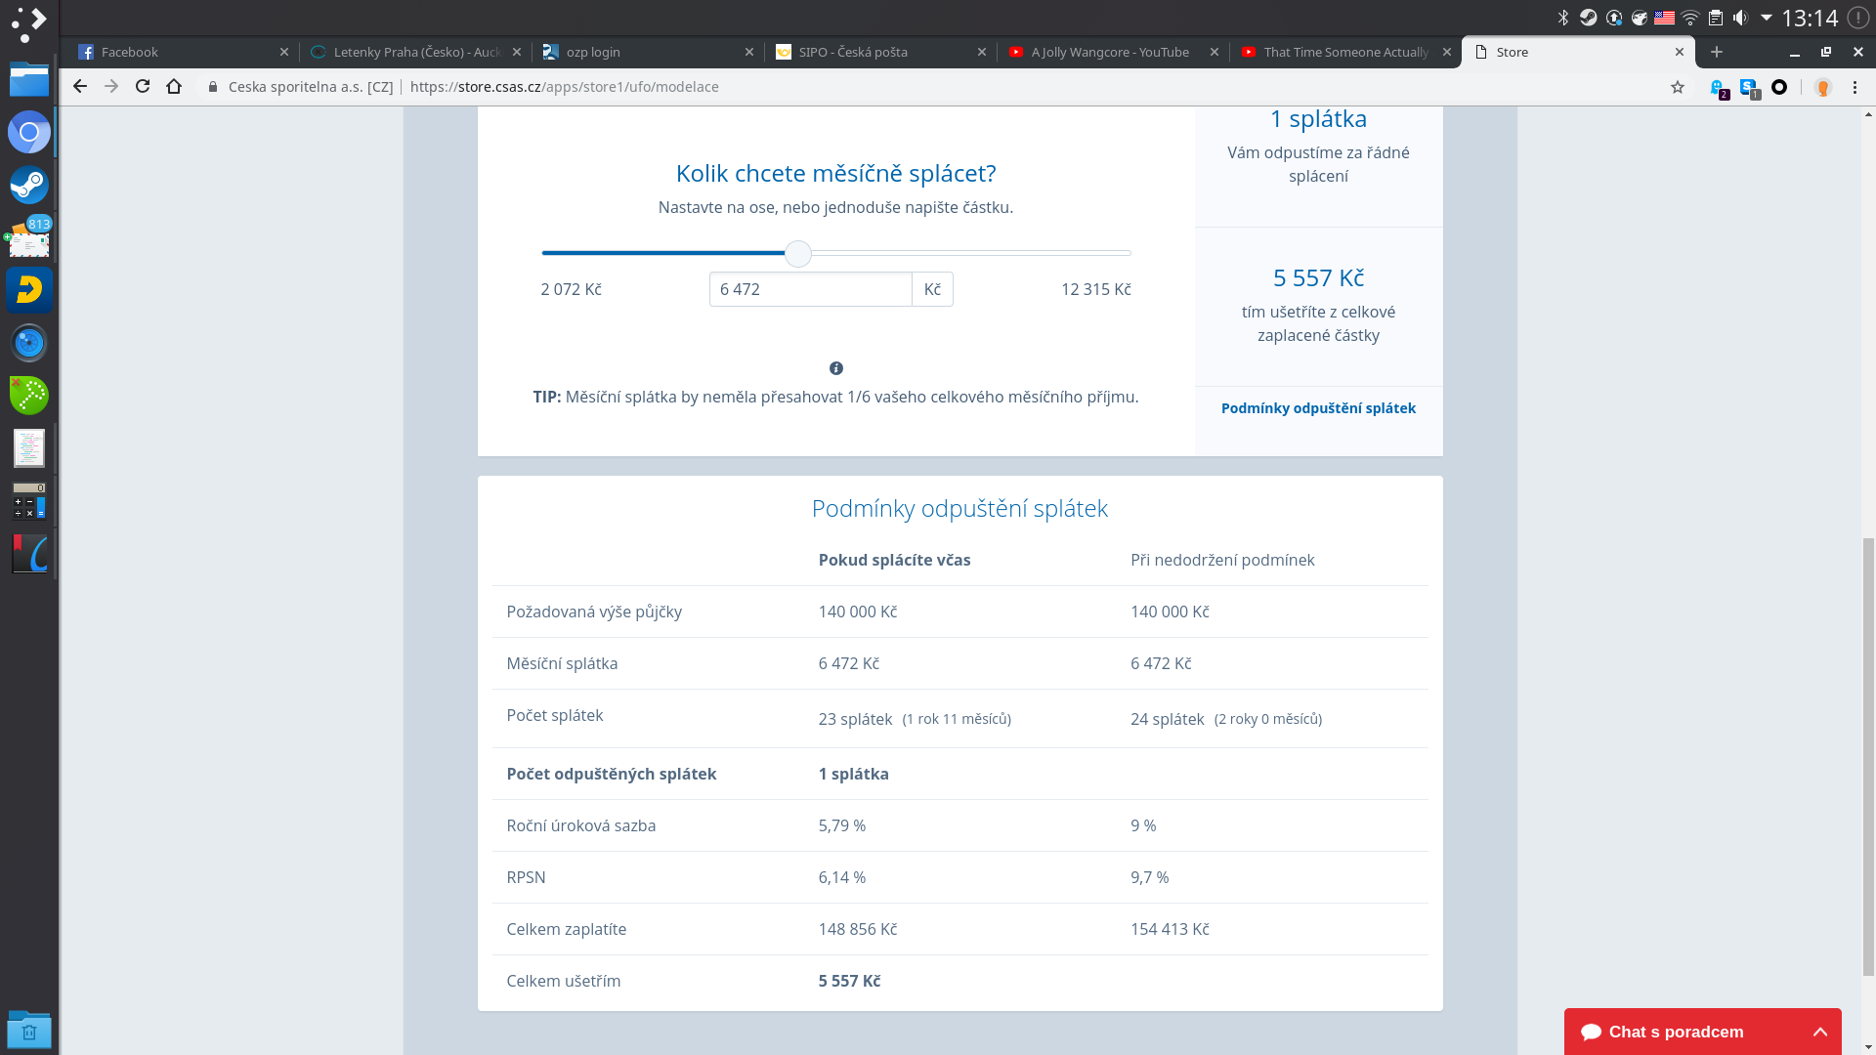Click the Steam system tray icon
This screenshot has width=1876, height=1055.
click(1589, 18)
